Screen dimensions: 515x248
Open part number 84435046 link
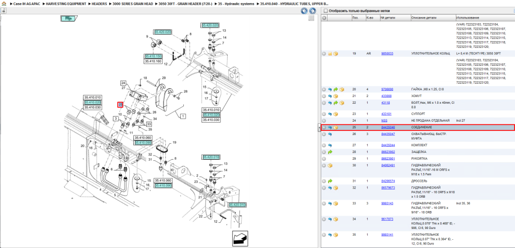pyautogui.click(x=388, y=127)
